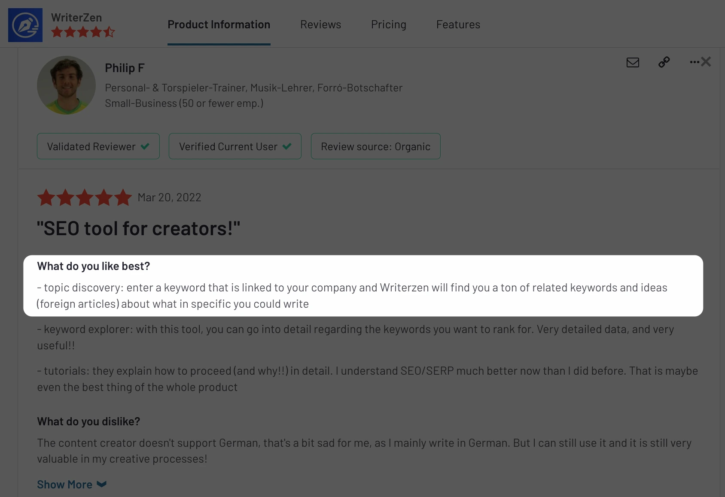This screenshot has height=497, width=725.
Task: Click Philip F's profile photo
Action: [66, 85]
